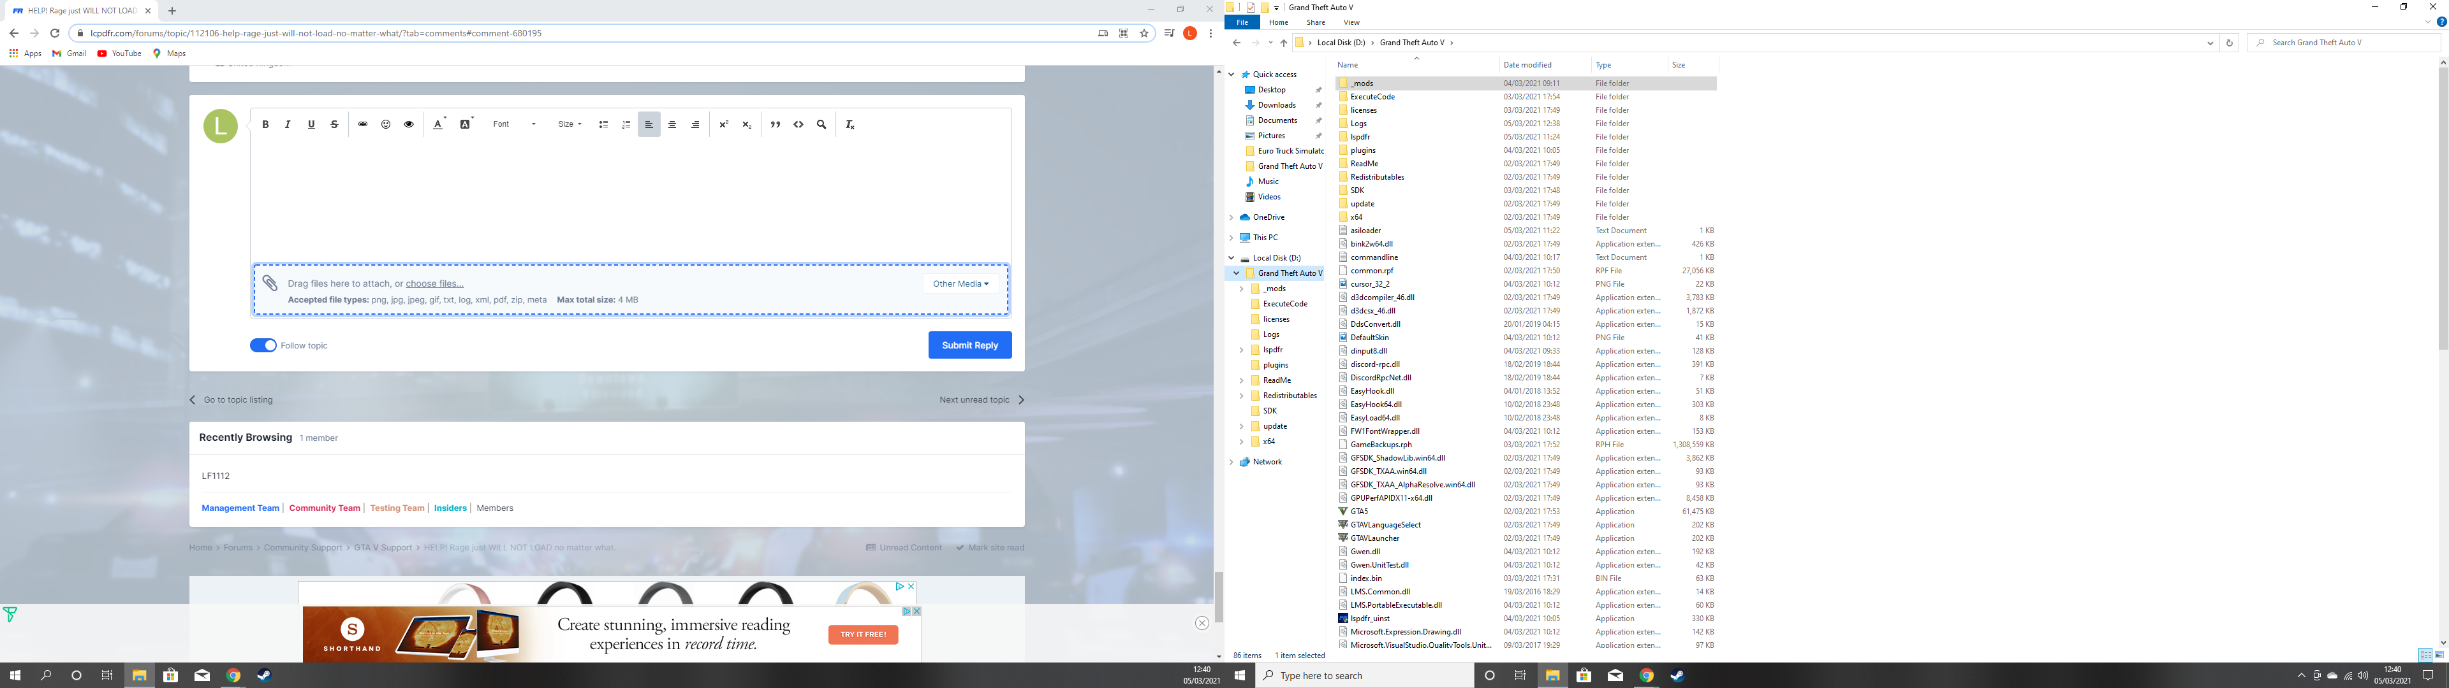2449x688 pixels.
Task: Toggle strikethrough formatting
Action: [x=335, y=124]
